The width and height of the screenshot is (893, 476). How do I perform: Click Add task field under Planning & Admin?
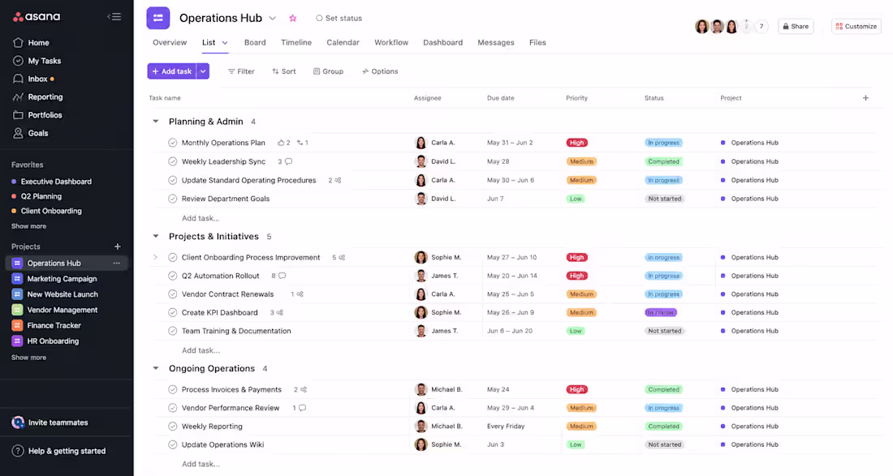click(201, 218)
